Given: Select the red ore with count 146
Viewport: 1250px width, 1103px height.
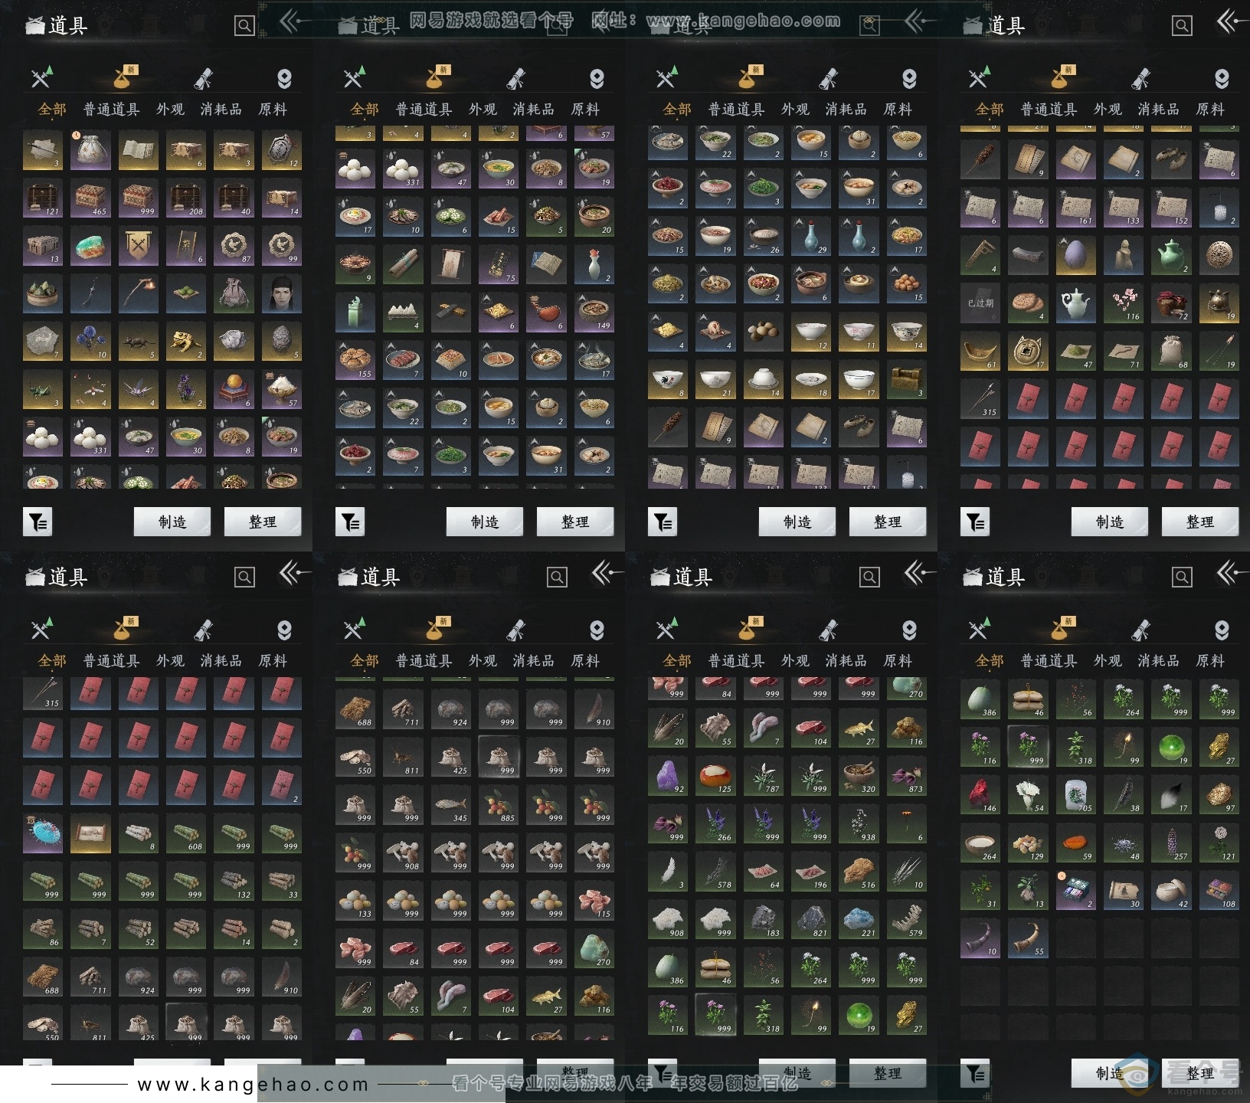Looking at the screenshot, I should click(980, 794).
